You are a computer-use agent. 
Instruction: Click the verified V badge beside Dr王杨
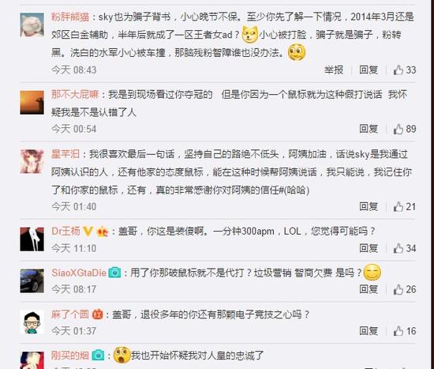[x=88, y=232]
